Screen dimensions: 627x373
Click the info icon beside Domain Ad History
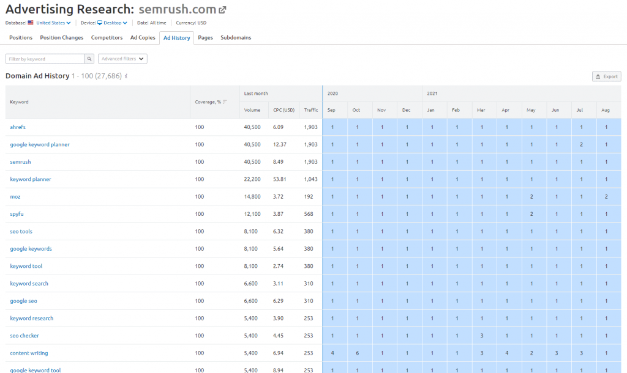click(x=126, y=76)
